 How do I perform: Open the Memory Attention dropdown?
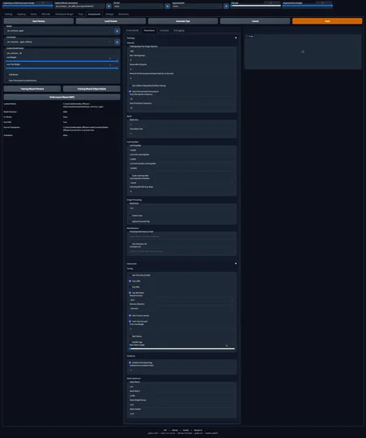coord(181,309)
